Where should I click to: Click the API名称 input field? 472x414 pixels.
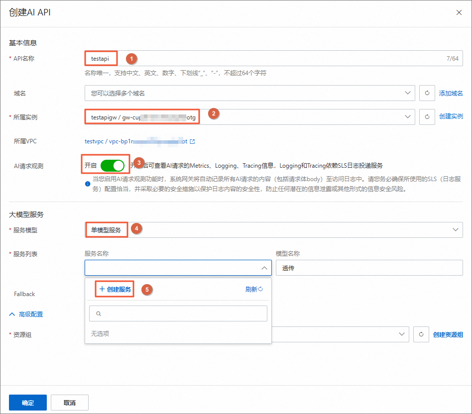pyautogui.click(x=273, y=58)
